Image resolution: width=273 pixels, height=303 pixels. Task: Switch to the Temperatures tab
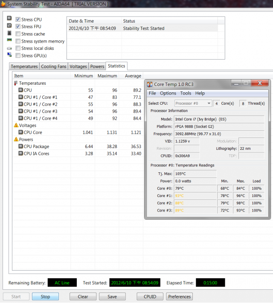(24, 66)
